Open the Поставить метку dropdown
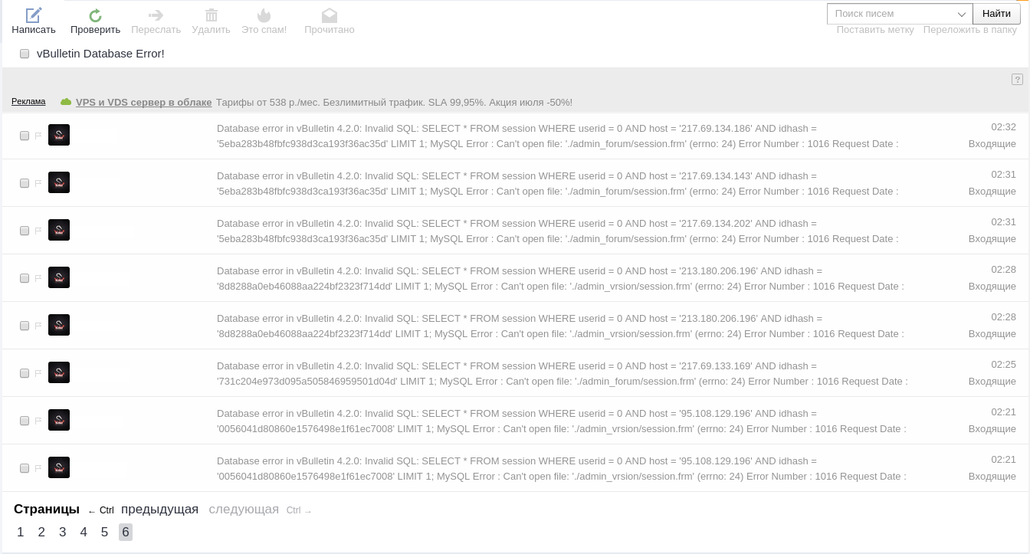 tap(874, 30)
